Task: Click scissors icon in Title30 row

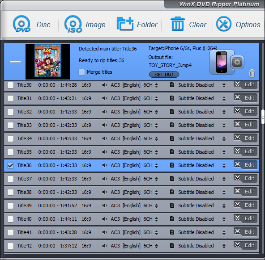Action: coord(237,84)
